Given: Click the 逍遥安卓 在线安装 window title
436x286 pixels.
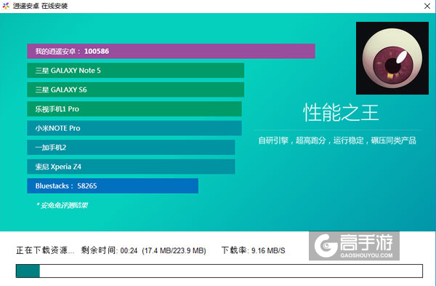Looking at the screenshot, I should (40, 6).
